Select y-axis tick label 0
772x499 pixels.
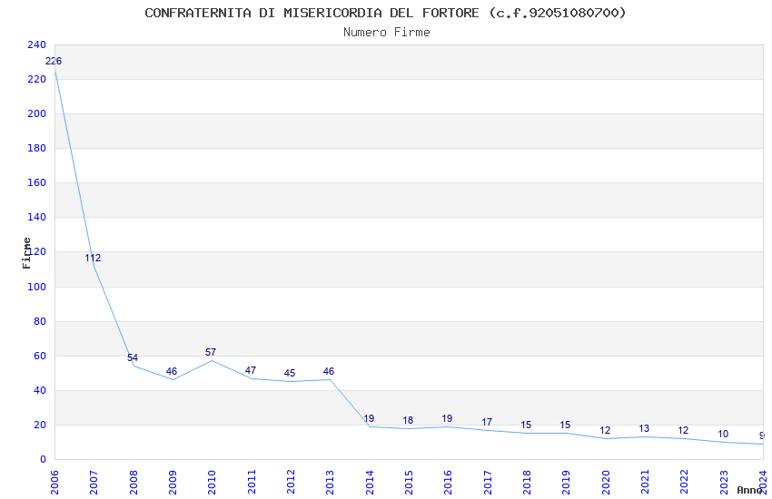(44, 460)
